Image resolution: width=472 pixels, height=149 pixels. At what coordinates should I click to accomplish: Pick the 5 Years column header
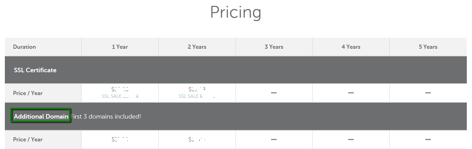point(428,47)
